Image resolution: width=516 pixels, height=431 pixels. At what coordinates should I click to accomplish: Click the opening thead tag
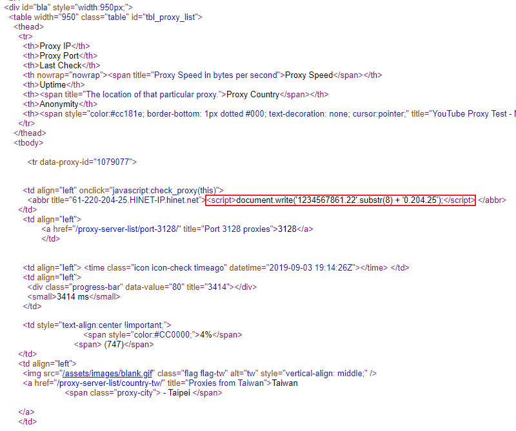(x=28, y=26)
